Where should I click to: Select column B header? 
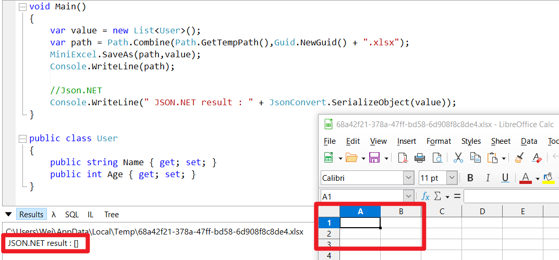coord(401,211)
